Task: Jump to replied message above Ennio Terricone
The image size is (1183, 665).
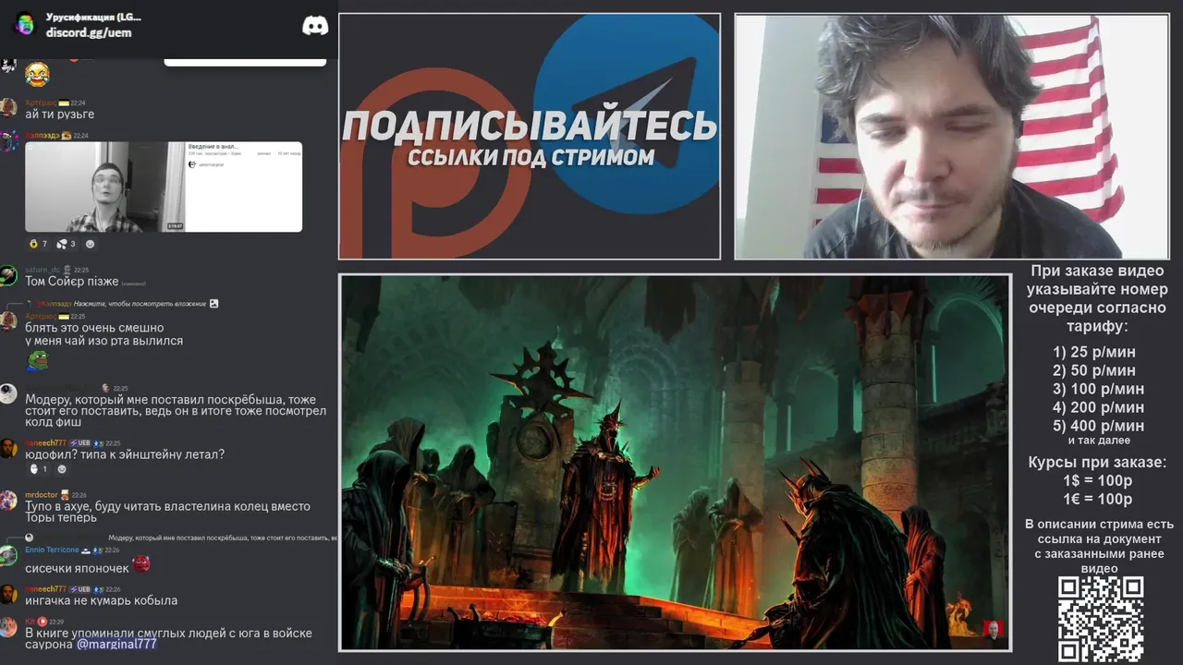Action: coord(222,538)
